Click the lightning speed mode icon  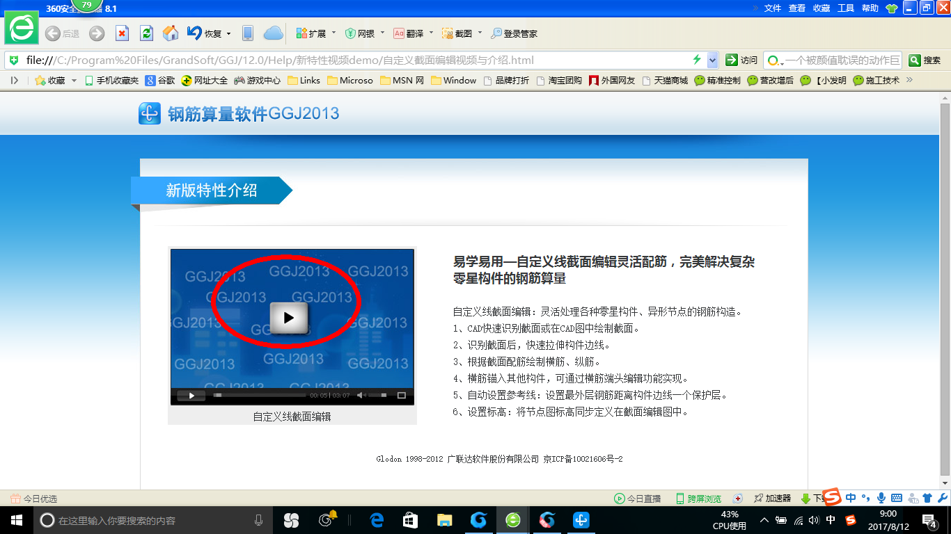tap(697, 60)
